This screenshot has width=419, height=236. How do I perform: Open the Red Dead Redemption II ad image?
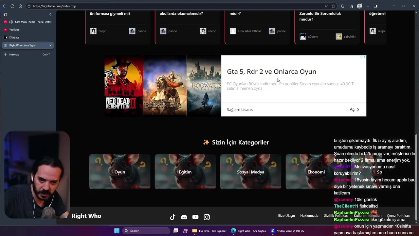[x=124, y=86]
